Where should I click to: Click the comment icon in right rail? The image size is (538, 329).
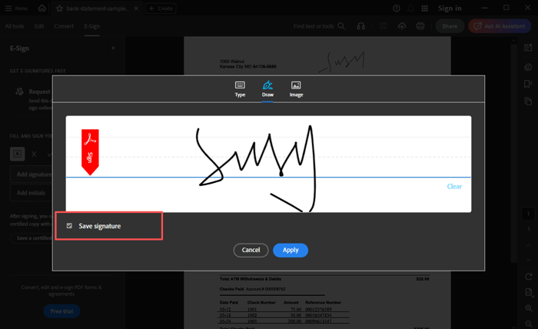pyautogui.click(x=529, y=67)
